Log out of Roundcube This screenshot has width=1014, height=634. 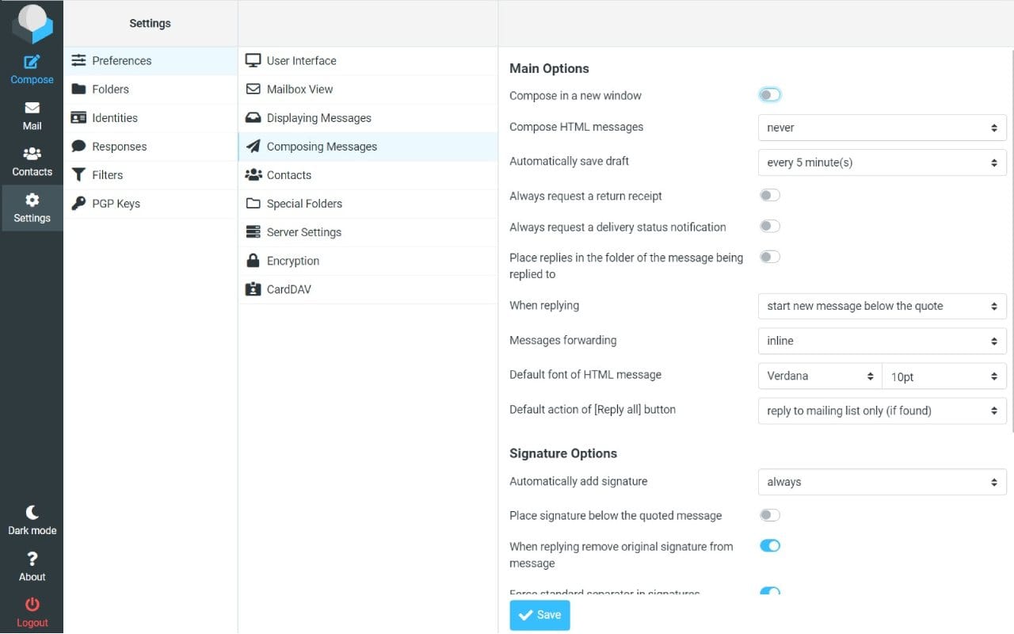32,610
